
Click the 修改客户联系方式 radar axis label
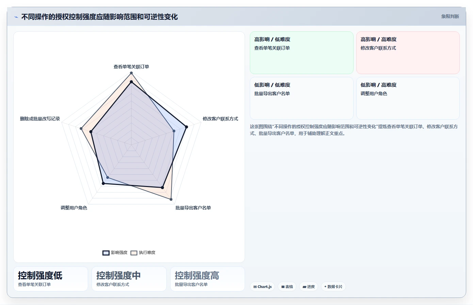click(x=221, y=119)
